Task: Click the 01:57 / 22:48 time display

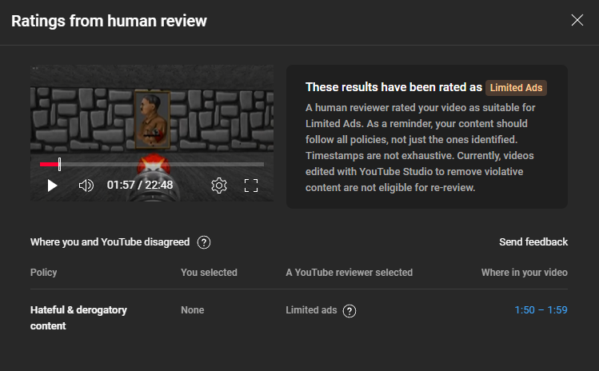Action: coord(140,185)
